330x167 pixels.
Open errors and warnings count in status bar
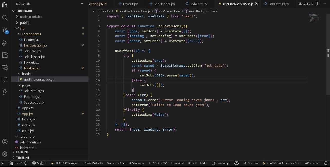(x=39, y=163)
